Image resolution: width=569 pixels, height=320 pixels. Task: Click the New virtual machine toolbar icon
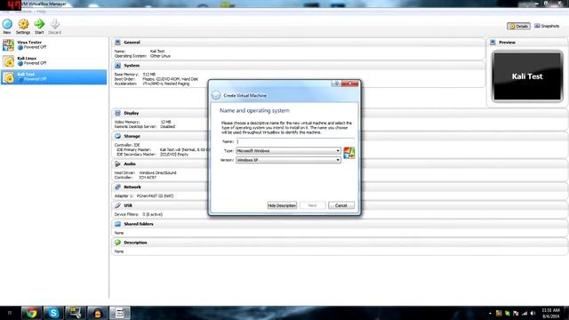pyautogui.click(x=7, y=24)
